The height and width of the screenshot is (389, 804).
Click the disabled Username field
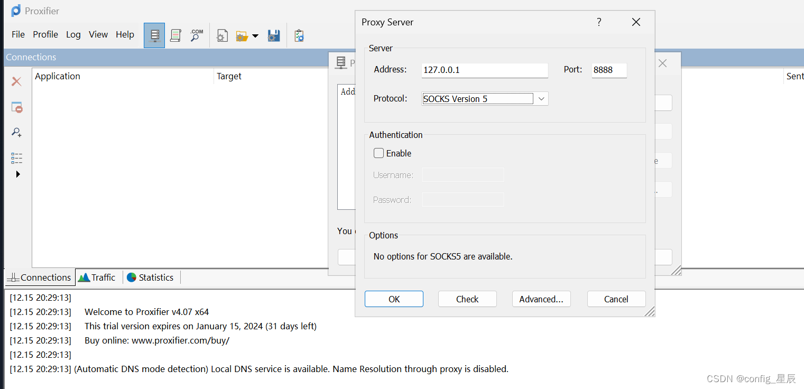click(x=463, y=175)
